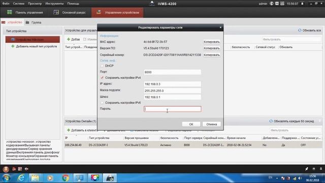Launch Internet Explorer from taskbar
The width and height of the screenshot is (325, 183).
[x=21, y=178]
